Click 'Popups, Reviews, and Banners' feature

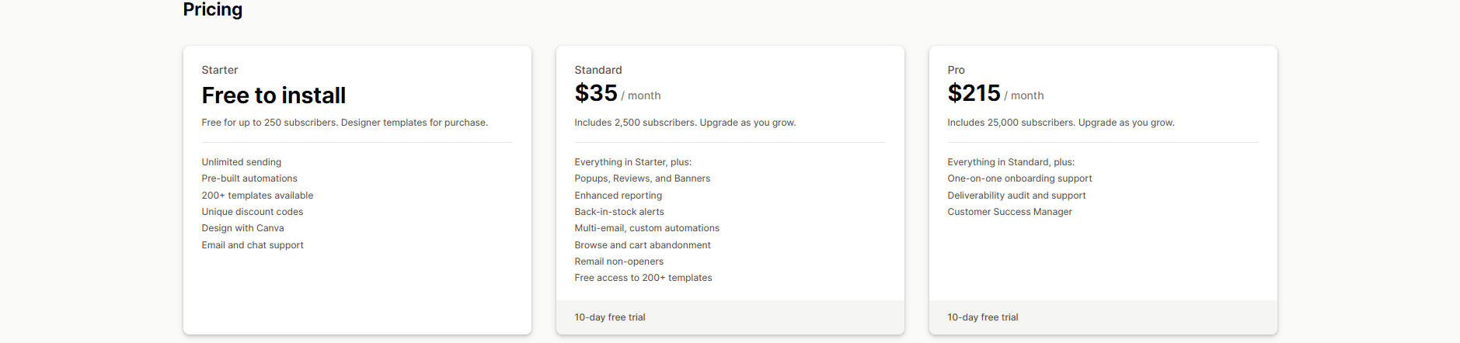(x=643, y=178)
